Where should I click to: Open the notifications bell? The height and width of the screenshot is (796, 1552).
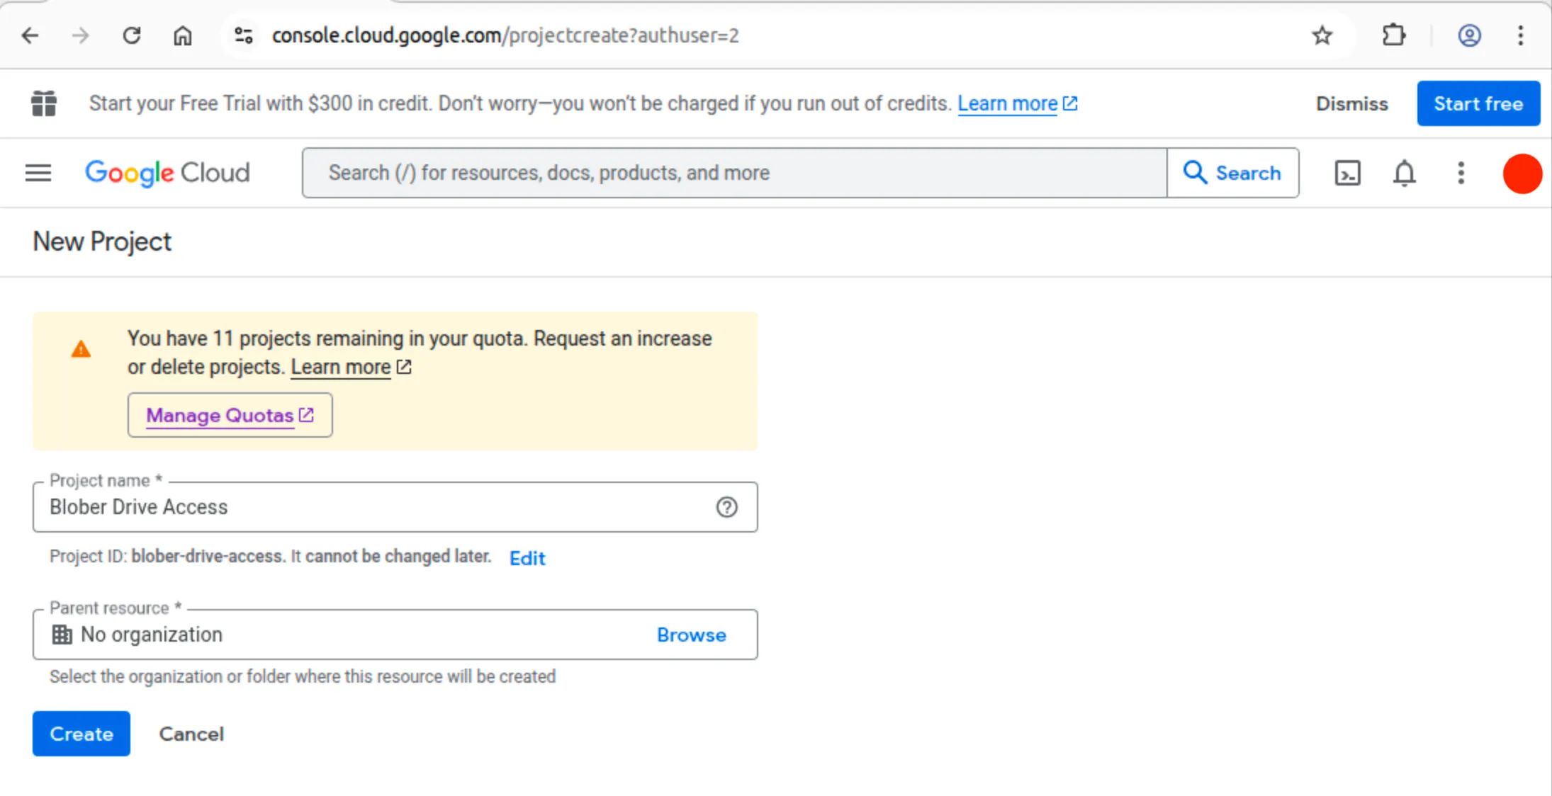1404,174
